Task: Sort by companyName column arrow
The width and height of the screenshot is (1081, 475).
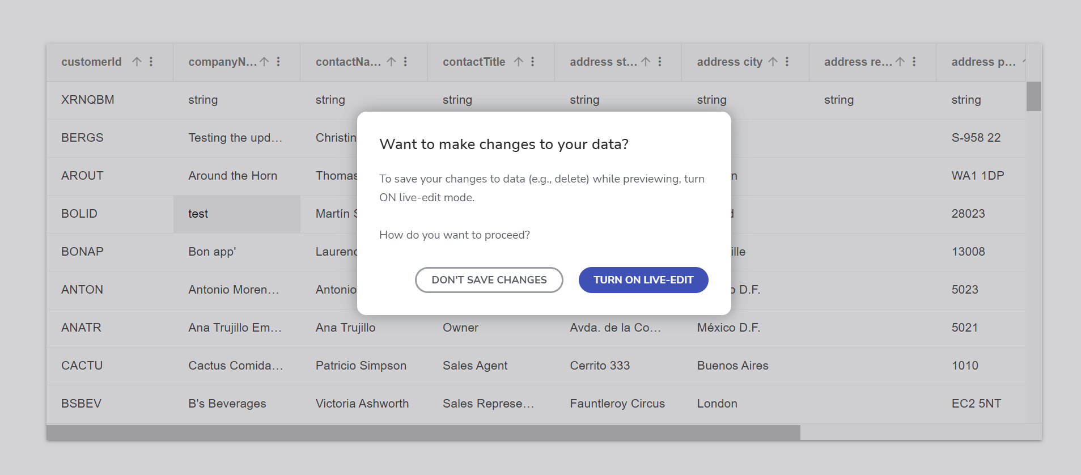Action: click(264, 62)
